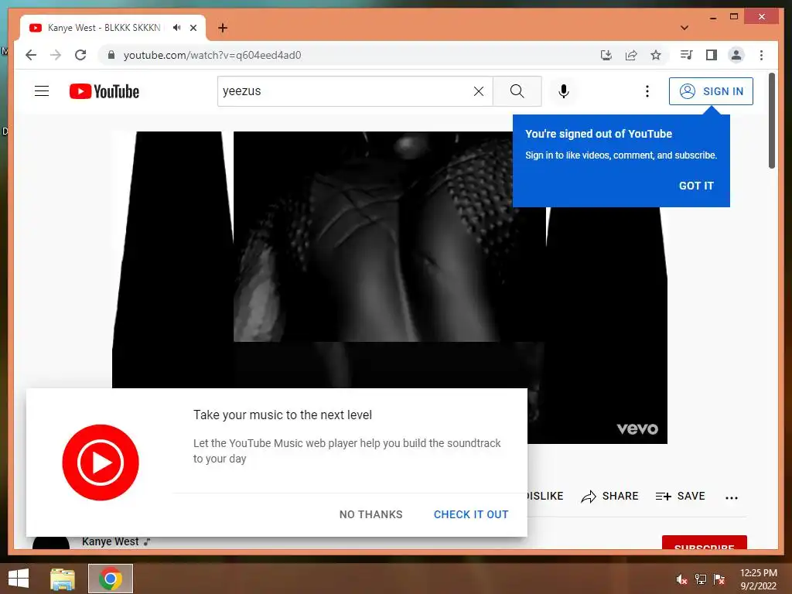The height and width of the screenshot is (594, 792).
Task: Go back with browser back arrow
Action: tap(31, 55)
